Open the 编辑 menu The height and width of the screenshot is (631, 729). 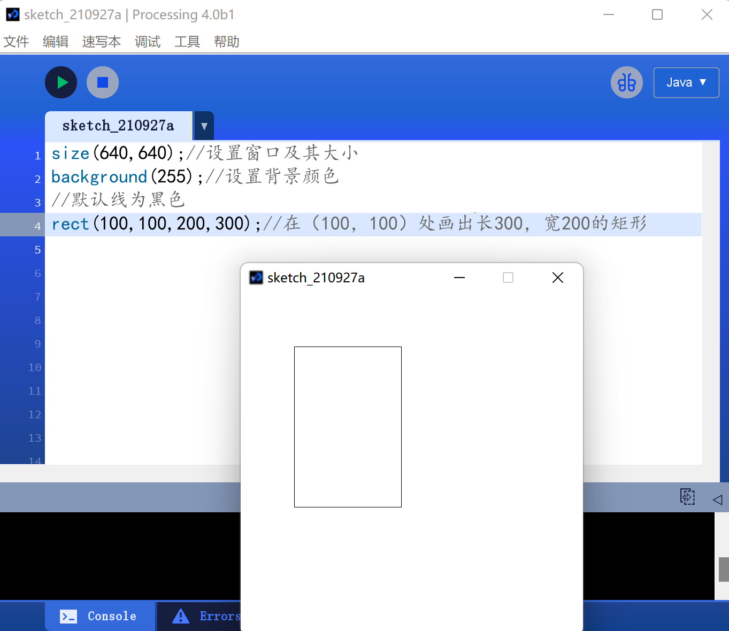pyautogui.click(x=56, y=42)
